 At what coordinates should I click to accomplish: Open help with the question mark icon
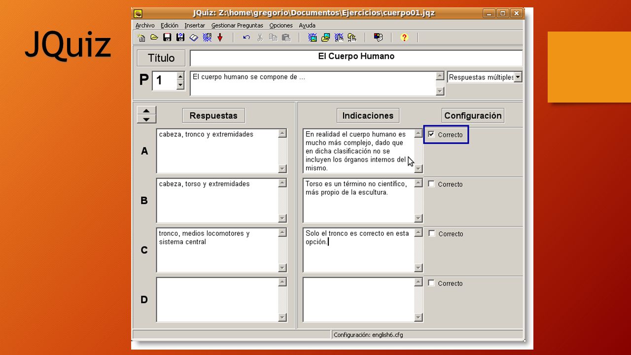[x=404, y=37]
